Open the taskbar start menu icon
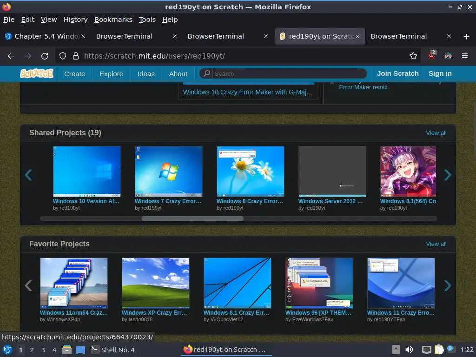 pos(7,350)
